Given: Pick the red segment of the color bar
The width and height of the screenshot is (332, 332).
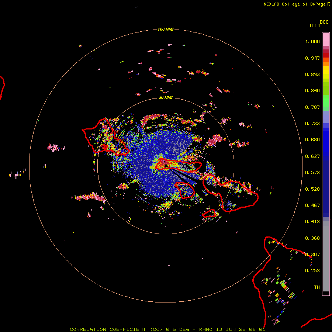Looking at the screenshot, I should 326,55.
